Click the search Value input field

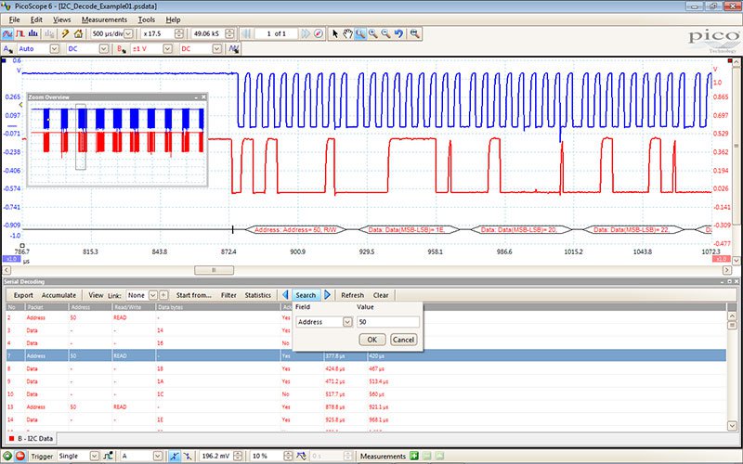coord(387,322)
